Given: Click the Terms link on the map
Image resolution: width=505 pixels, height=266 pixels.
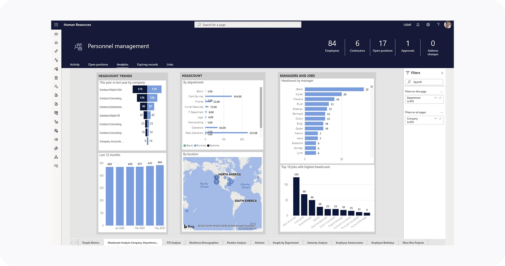Looking at the screenshot, I should click(x=253, y=223).
